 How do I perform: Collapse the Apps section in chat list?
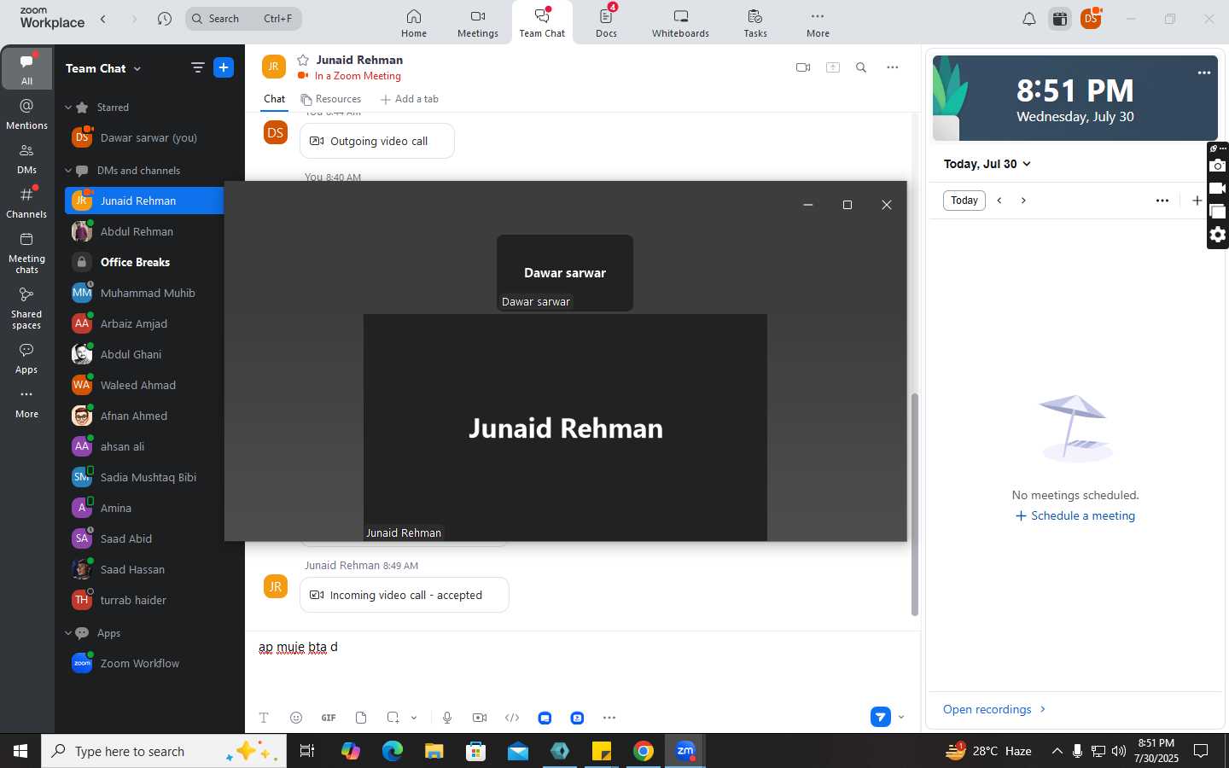(x=68, y=633)
